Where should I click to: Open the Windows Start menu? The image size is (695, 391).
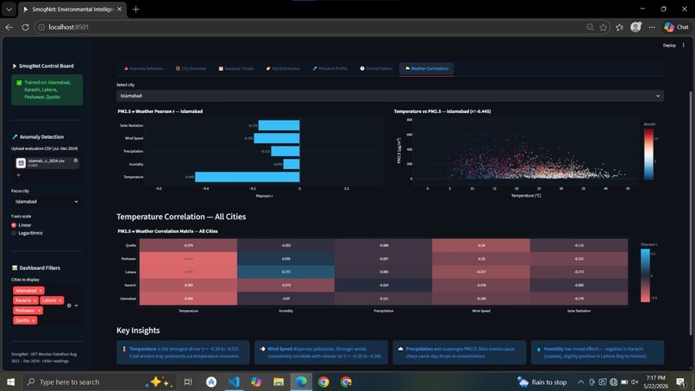[10, 382]
